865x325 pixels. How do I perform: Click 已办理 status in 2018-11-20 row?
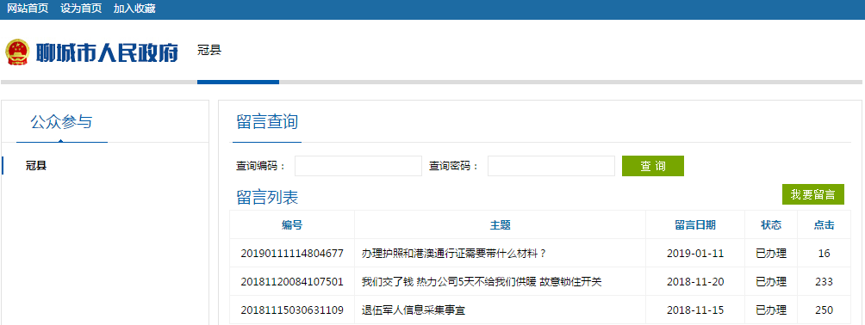point(771,282)
